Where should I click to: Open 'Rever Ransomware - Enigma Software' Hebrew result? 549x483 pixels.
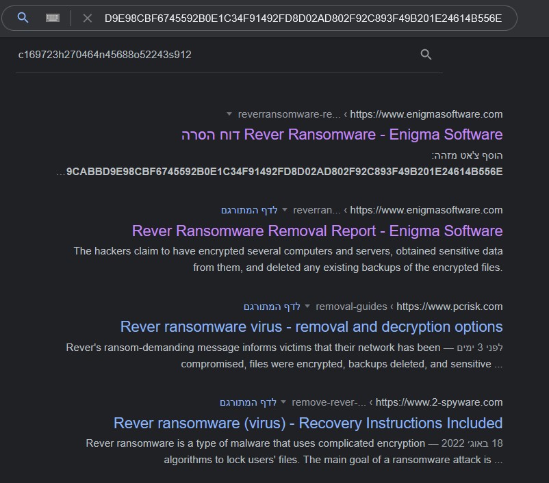pos(342,134)
